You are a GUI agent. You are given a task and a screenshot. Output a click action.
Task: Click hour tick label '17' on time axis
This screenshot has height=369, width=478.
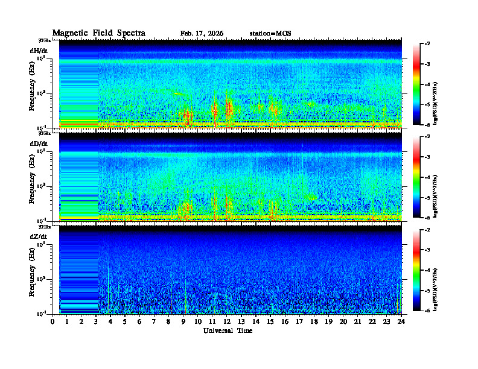coord(300,322)
